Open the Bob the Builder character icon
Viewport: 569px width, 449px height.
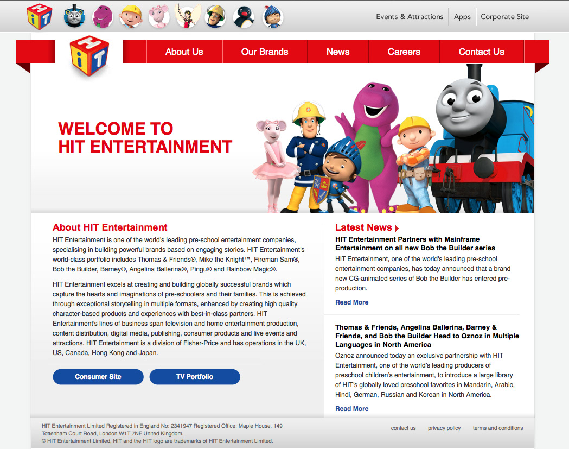click(131, 17)
